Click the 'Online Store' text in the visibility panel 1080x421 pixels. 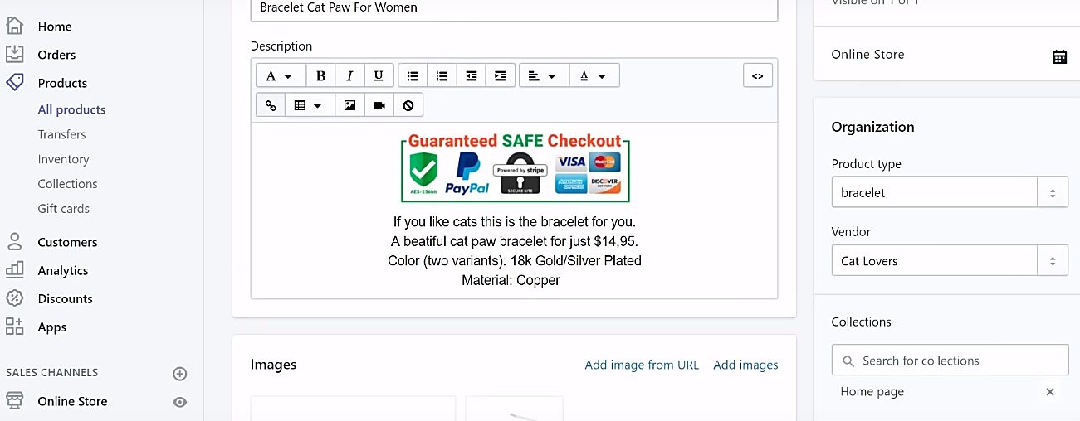[867, 55]
